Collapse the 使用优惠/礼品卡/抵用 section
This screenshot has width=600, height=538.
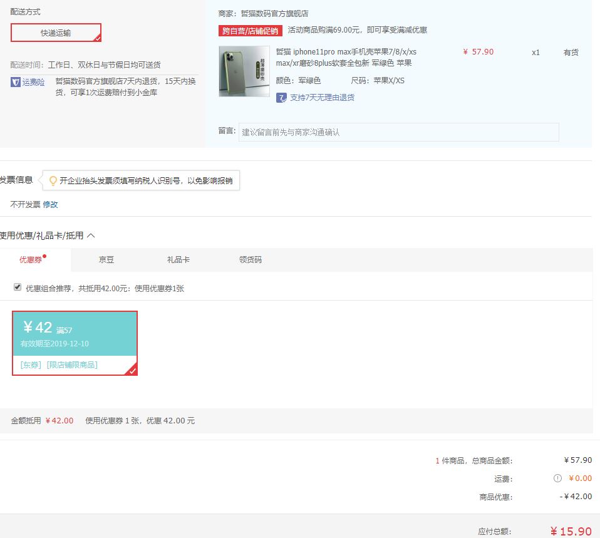(x=91, y=235)
